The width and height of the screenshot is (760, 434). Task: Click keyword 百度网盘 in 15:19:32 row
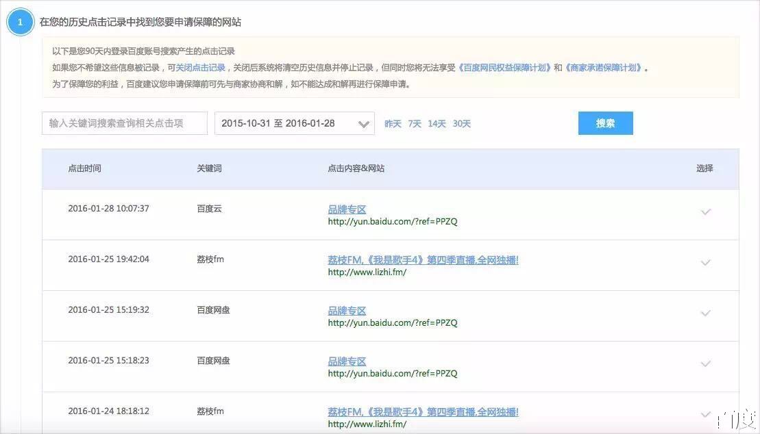[x=213, y=309]
